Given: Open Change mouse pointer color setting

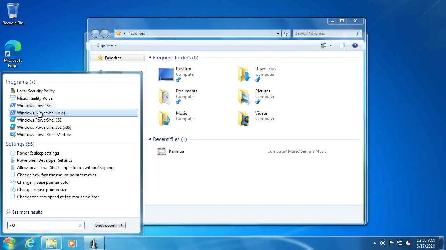Looking at the screenshot, I should click(x=73, y=182).
